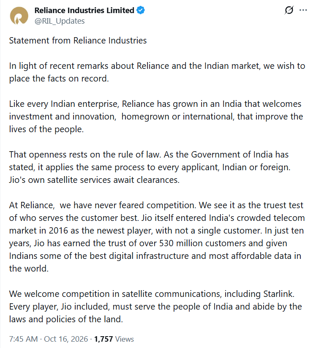Open the Reliance Industries profile avatar
This screenshot has height=348, width=316.
point(19,16)
